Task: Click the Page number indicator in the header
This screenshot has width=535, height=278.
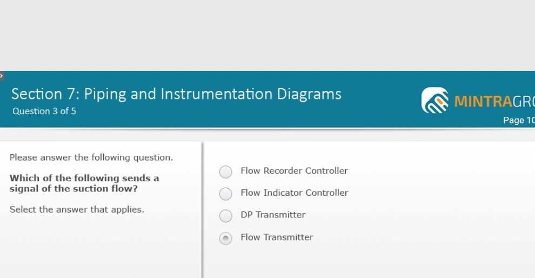Action: click(x=519, y=120)
